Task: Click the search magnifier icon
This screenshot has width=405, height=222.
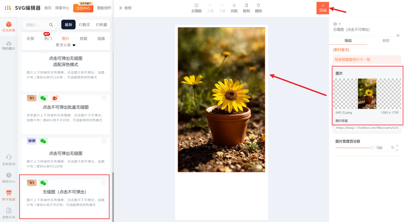Action: tap(51, 25)
